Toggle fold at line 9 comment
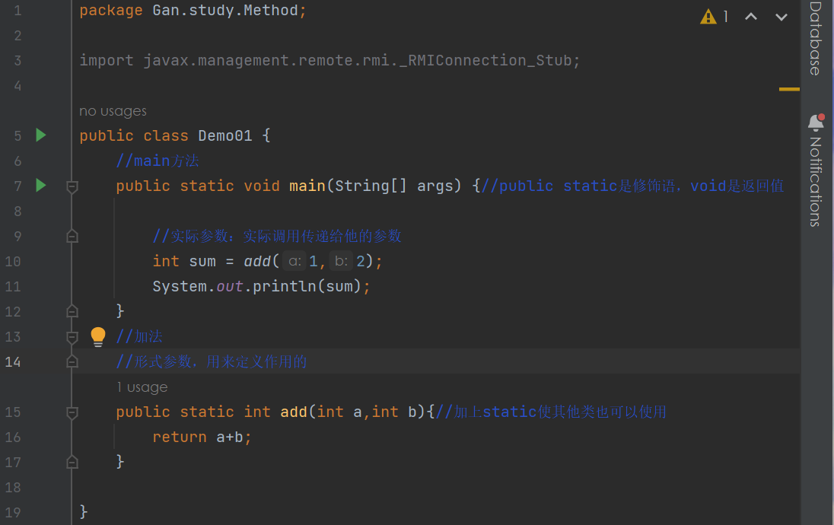834x525 pixels. point(72,236)
